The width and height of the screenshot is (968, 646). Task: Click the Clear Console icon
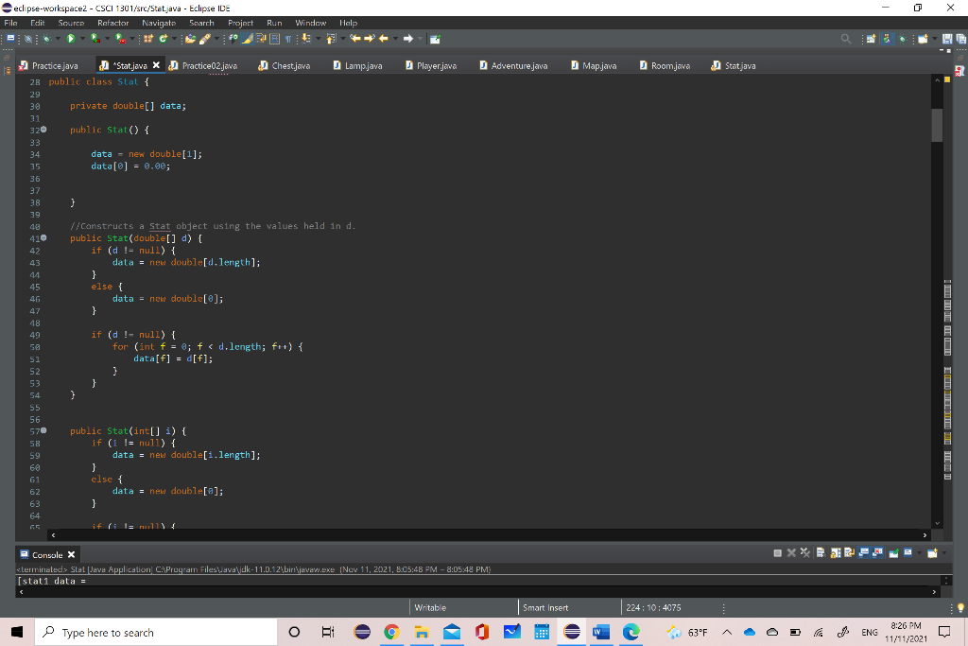pos(821,552)
